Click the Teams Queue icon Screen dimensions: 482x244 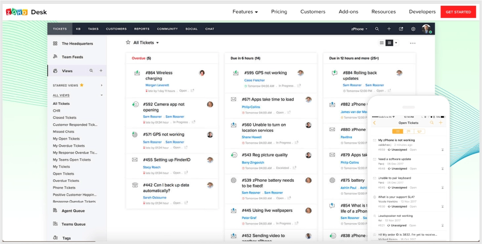[x=55, y=223]
